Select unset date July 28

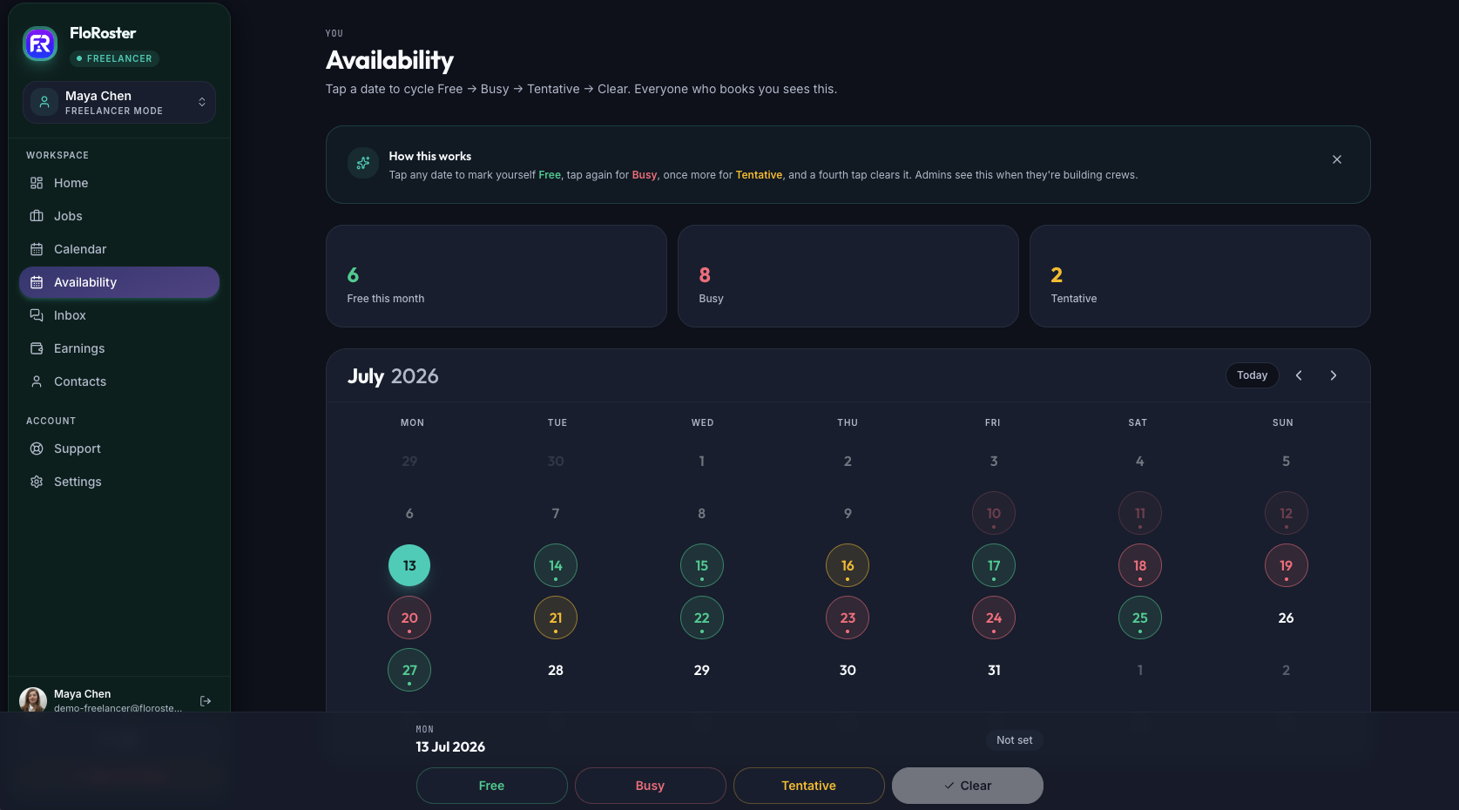556,670
